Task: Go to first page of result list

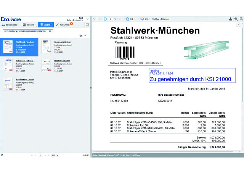Action: pos(32,155)
